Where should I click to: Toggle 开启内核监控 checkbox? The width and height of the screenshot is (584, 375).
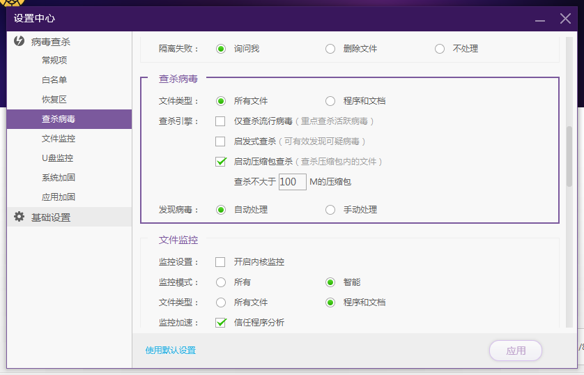[220, 262]
